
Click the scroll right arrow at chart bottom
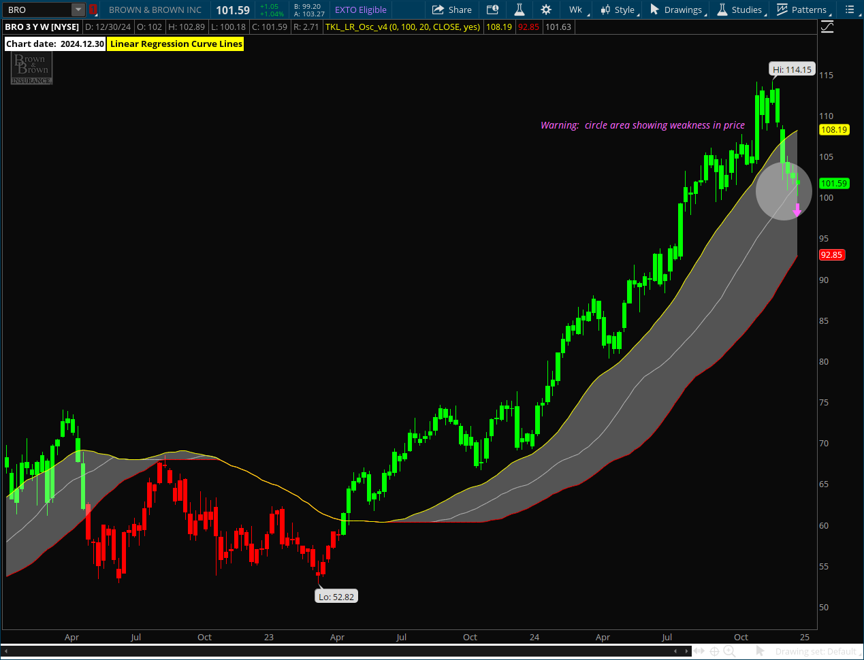point(687,651)
